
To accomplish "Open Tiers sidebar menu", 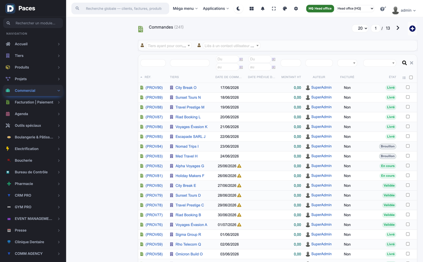I will 33,56.
